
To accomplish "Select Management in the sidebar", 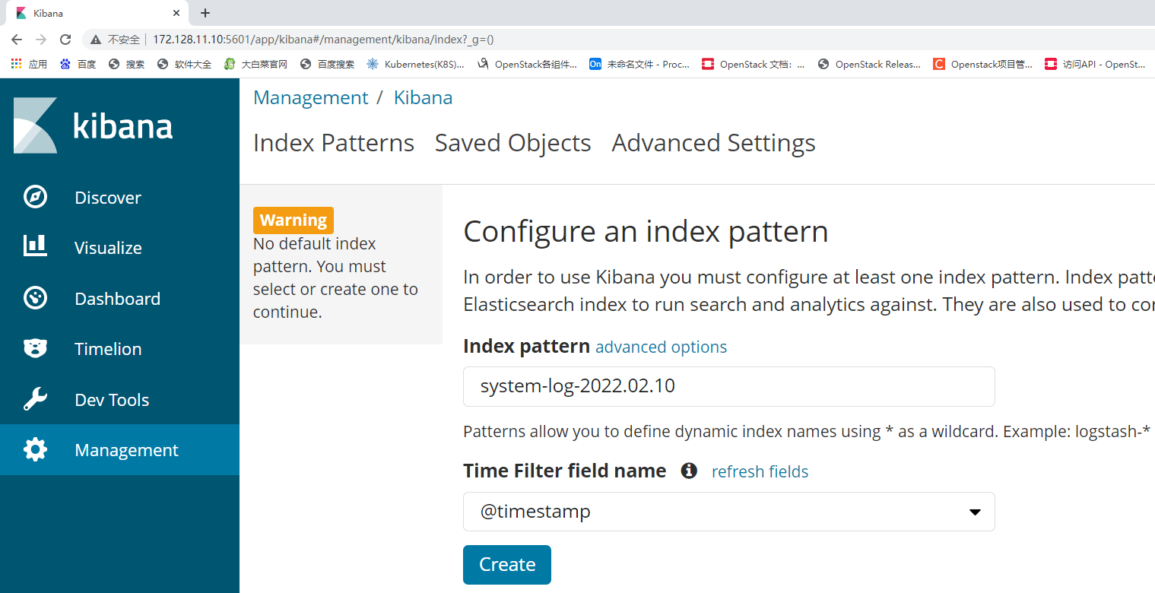I will [119, 449].
